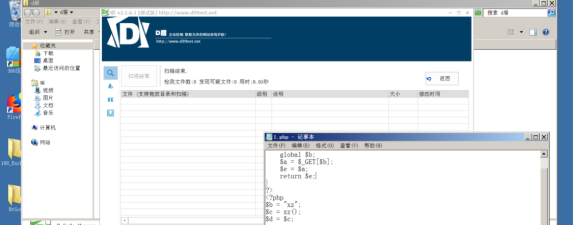Click 打开 in Explorer toolbar
This screenshot has height=225, width=573.
point(66,32)
